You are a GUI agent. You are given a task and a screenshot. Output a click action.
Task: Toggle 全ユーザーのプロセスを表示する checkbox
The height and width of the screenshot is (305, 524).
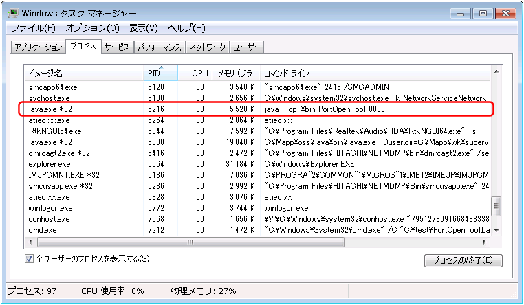[29, 258]
